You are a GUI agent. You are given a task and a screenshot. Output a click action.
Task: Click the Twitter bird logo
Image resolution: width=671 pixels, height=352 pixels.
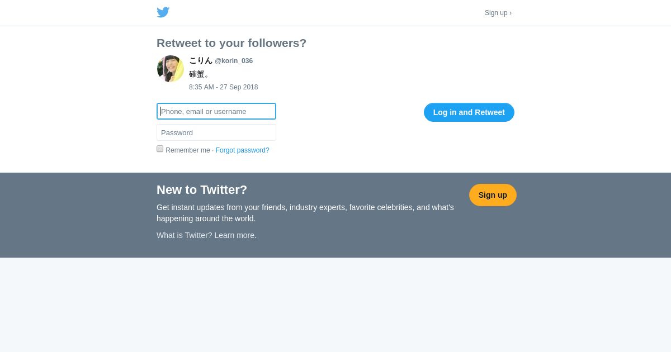[163, 12]
